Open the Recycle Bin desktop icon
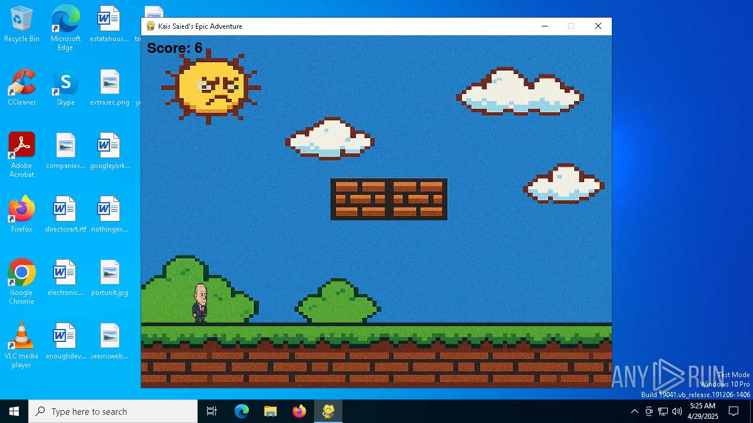The width and height of the screenshot is (753, 423). pyautogui.click(x=22, y=25)
